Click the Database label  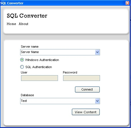click(x=27, y=95)
